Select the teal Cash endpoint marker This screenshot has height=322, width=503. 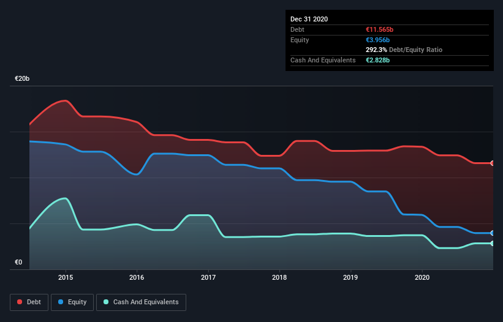click(493, 244)
